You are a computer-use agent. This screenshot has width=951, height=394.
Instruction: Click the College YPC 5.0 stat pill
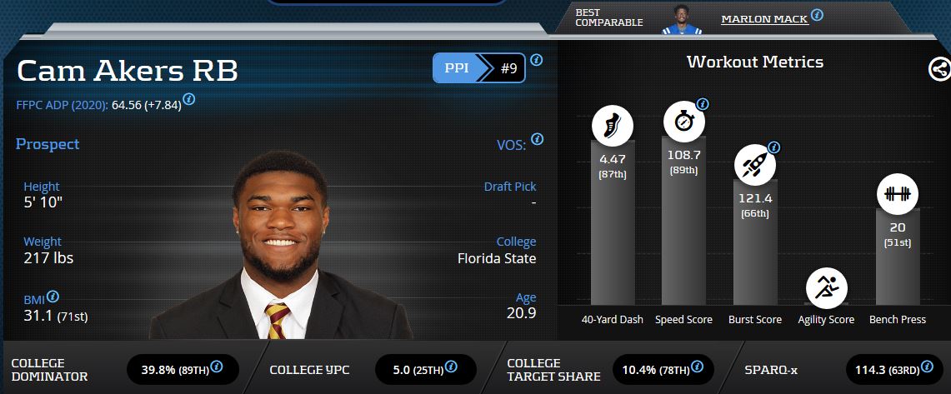click(426, 369)
